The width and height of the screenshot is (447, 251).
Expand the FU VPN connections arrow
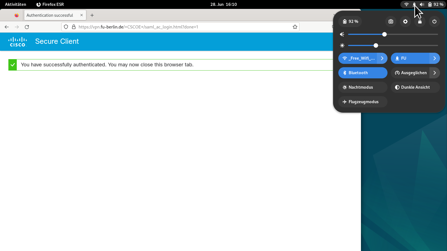pos(435,58)
